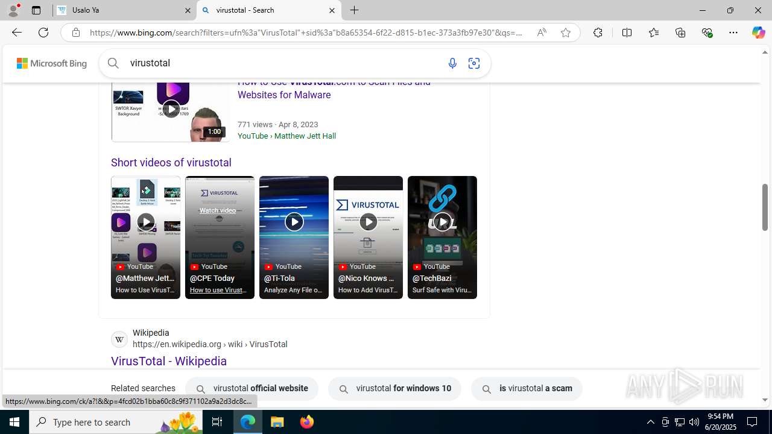The width and height of the screenshot is (772, 434).
Task: Open the How to Use VirusTotal video link
Action: click(x=334, y=88)
